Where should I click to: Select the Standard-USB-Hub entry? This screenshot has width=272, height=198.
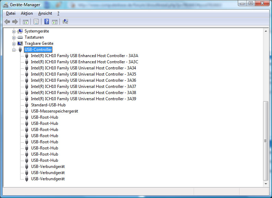[48, 105]
